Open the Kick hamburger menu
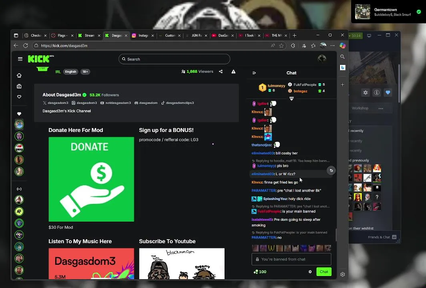 coord(20,59)
